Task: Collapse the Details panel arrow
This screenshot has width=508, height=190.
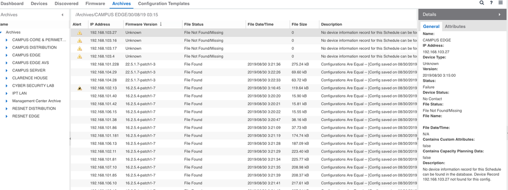Action: [x=499, y=14]
